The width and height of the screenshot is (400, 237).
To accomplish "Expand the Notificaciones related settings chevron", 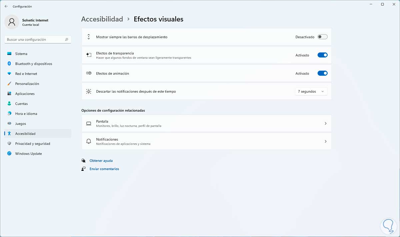I will click(325, 141).
